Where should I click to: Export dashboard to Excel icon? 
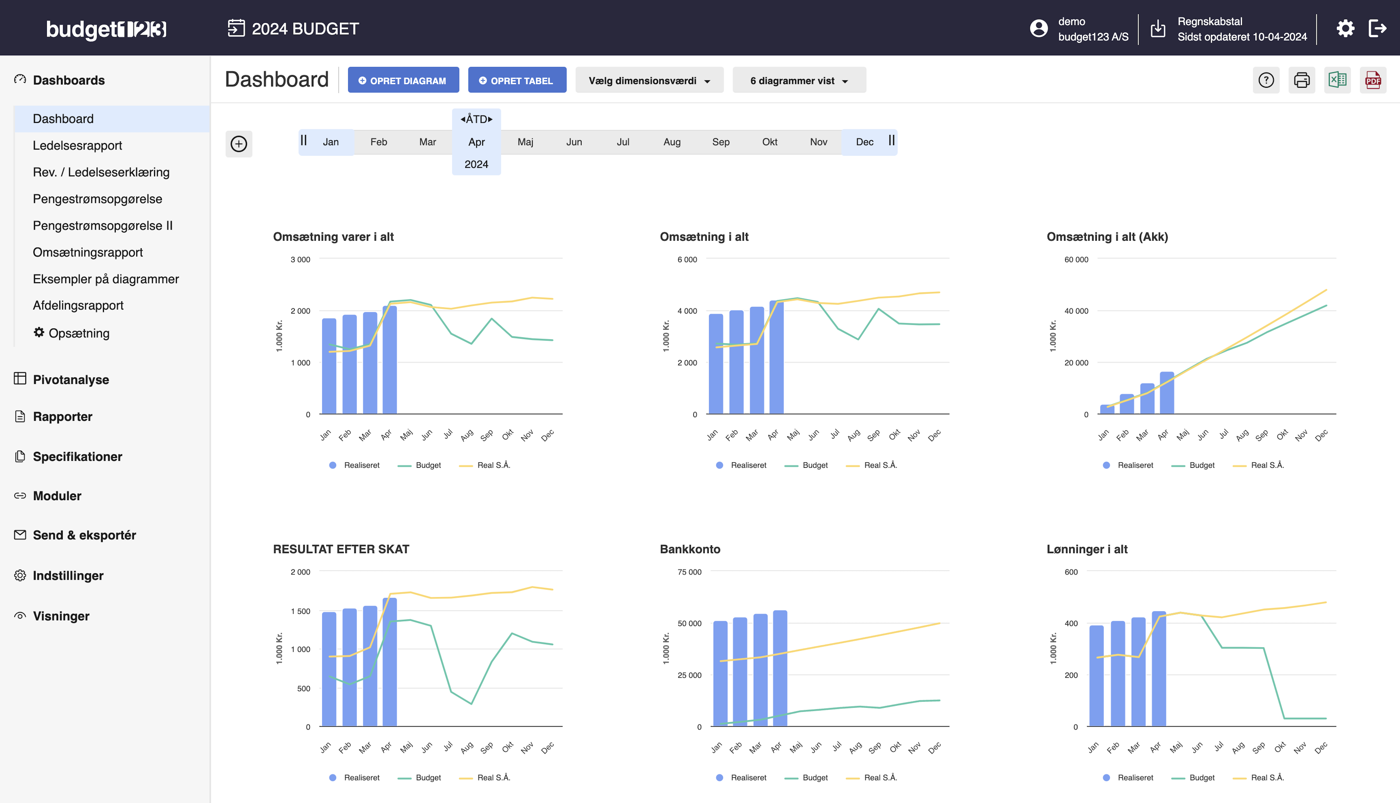(1337, 80)
